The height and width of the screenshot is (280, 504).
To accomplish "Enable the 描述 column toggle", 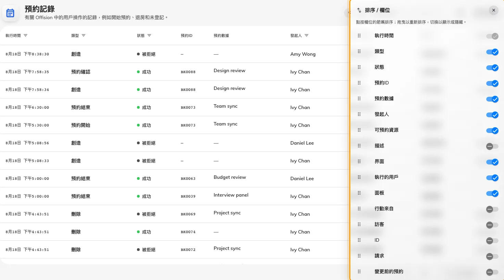I will (x=492, y=146).
